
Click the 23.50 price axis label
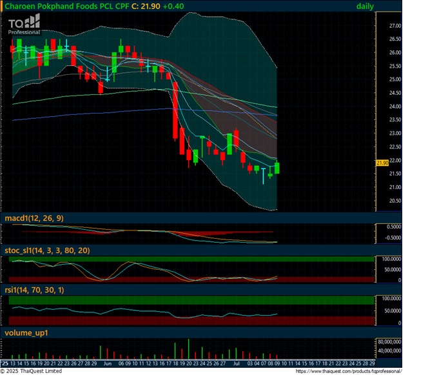click(395, 119)
